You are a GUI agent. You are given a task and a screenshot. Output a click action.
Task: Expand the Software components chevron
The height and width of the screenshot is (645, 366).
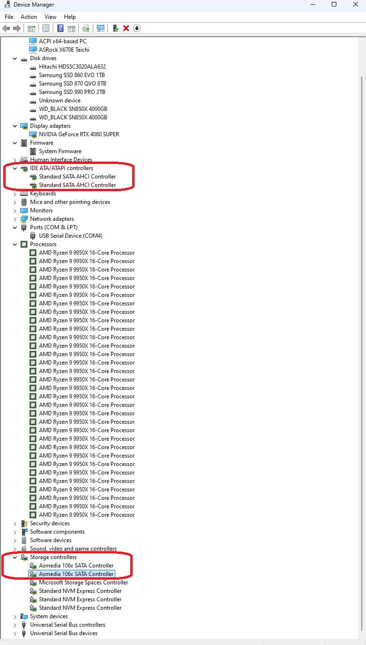point(15,532)
